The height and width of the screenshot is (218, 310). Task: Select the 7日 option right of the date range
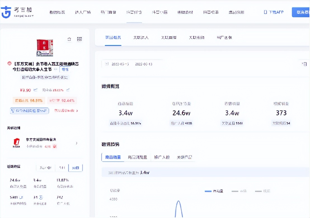coord(304,64)
